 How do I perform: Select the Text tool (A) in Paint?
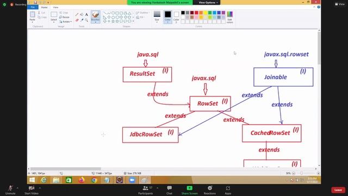click(86, 15)
